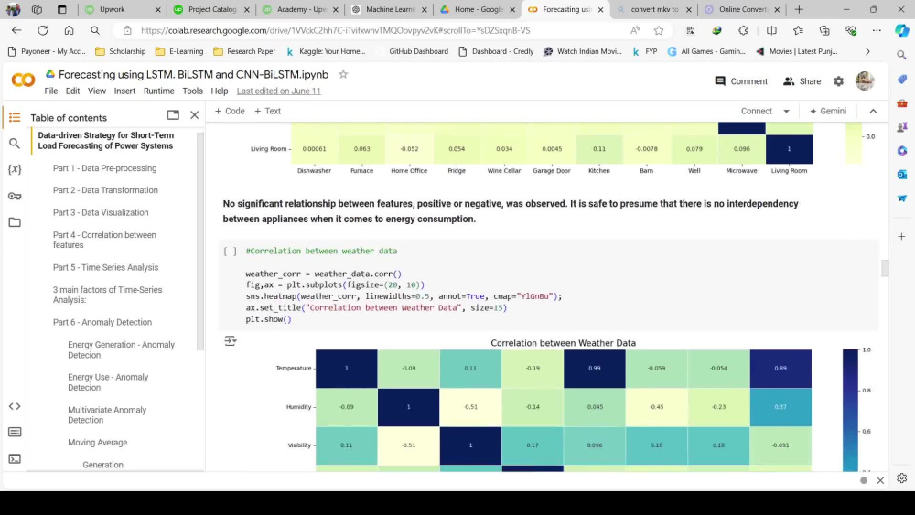The height and width of the screenshot is (515, 915).
Task: Open the File menu
Action: coord(50,91)
